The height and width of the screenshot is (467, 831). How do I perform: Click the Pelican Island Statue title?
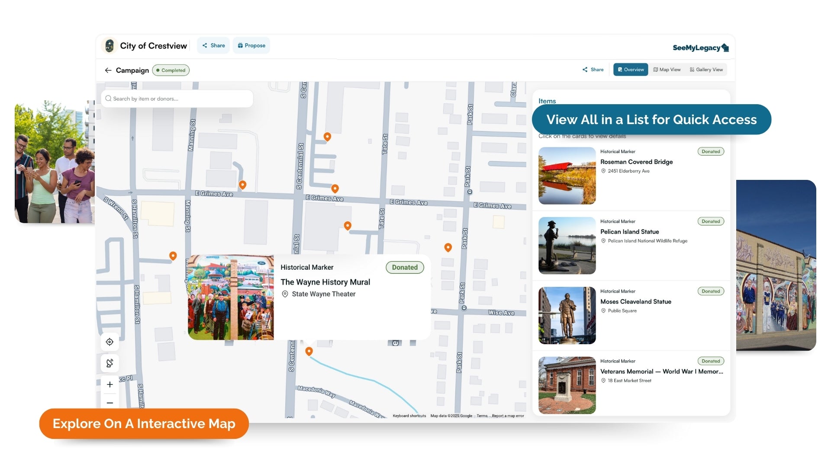pyautogui.click(x=629, y=232)
